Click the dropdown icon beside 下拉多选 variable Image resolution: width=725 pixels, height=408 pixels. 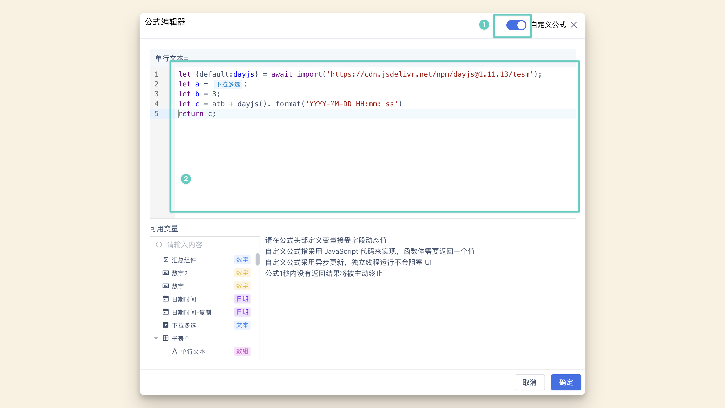pyautogui.click(x=165, y=325)
